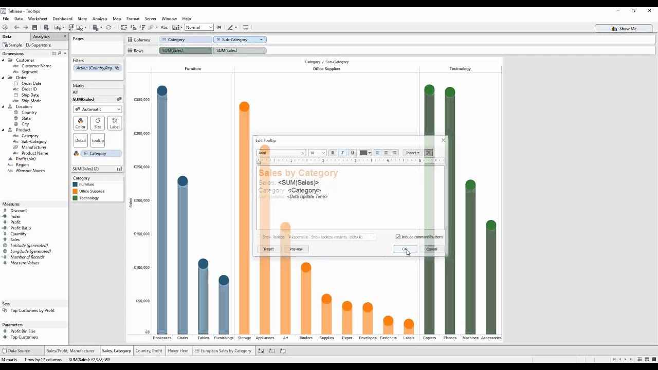Viewport: 658px width, 370px height.
Task: Toggle Italic in Edit Tooltip dialog
Action: point(342,153)
